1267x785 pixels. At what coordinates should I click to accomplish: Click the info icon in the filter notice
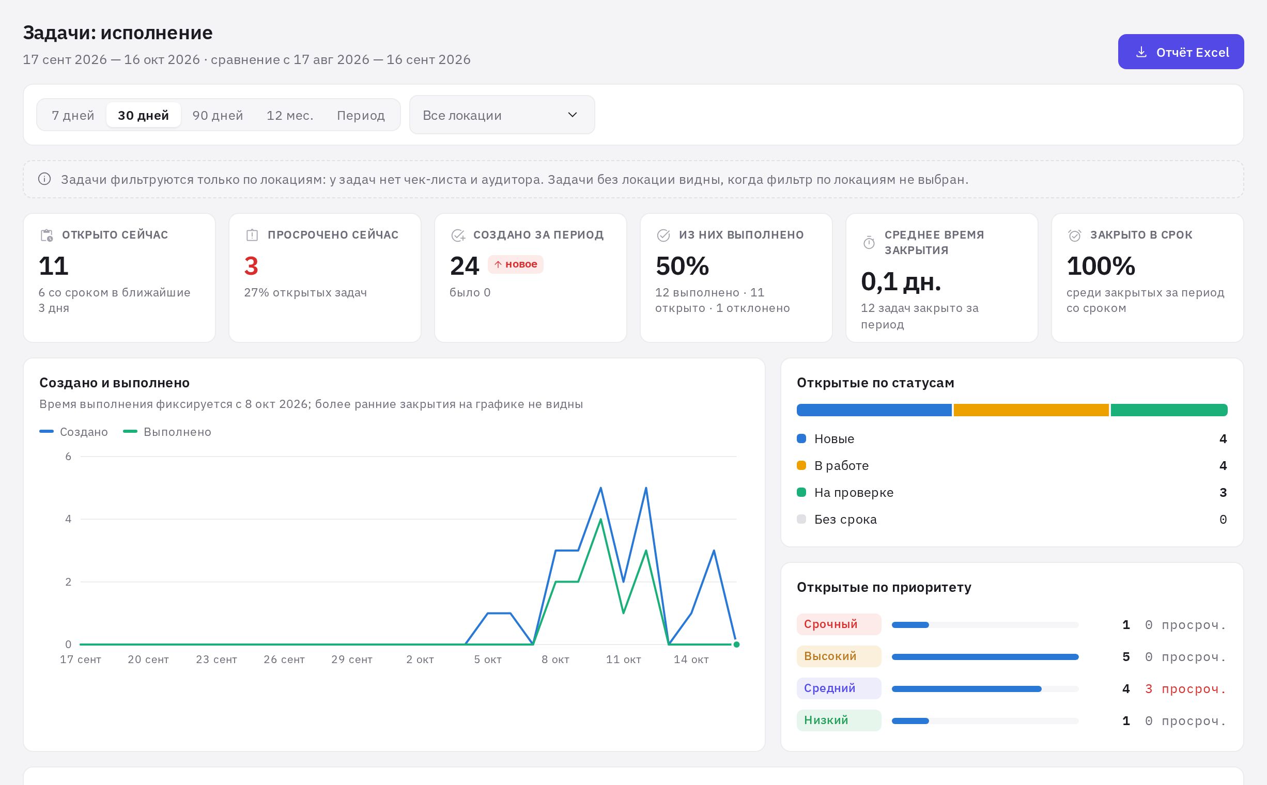point(44,179)
